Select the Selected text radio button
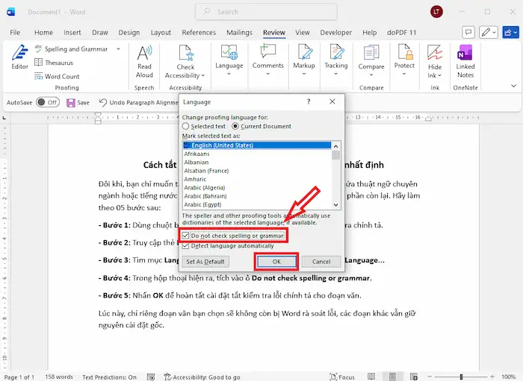The width and height of the screenshot is (523, 381). tap(186, 127)
